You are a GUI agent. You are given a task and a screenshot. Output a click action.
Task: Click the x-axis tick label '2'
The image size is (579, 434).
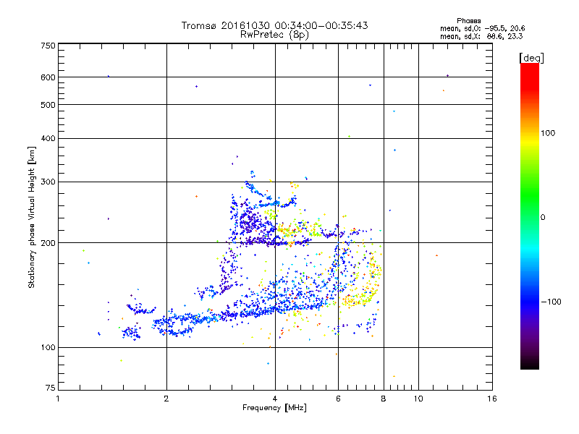(166, 399)
